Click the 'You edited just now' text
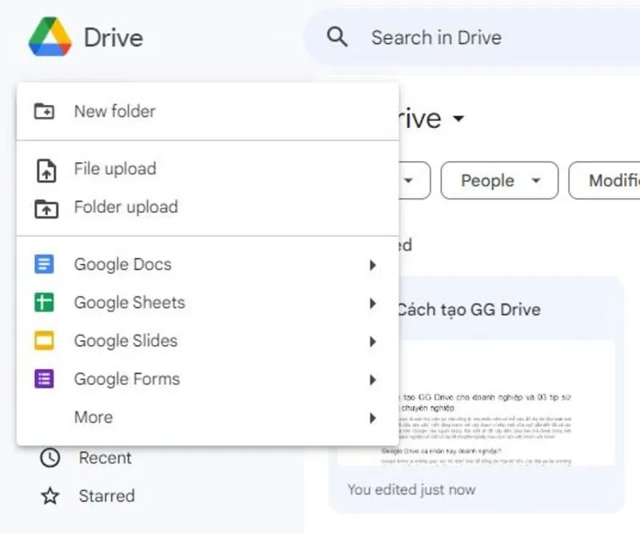The height and width of the screenshot is (534, 640). coord(411,489)
